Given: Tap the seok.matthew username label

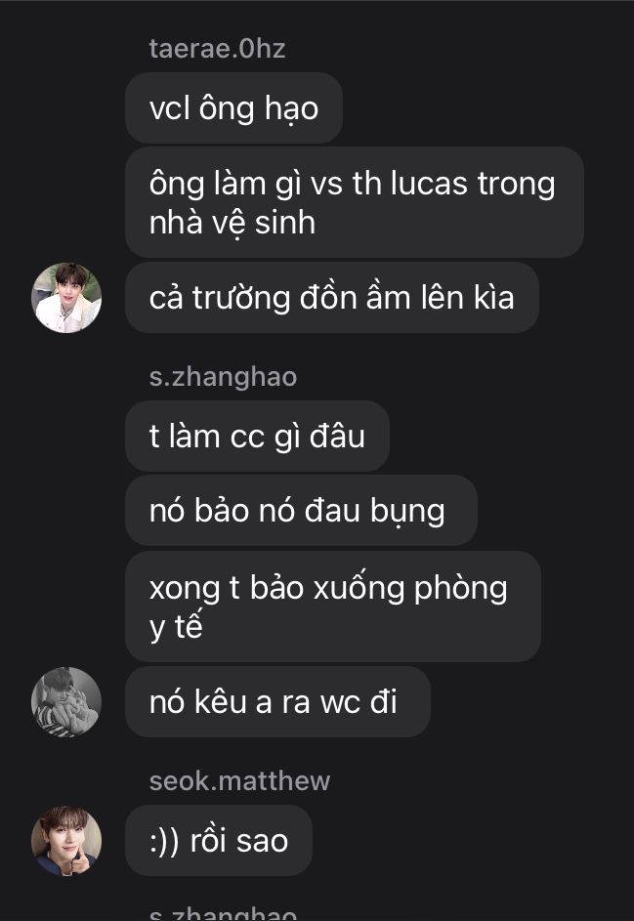Looking at the screenshot, I should pos(239,780).
